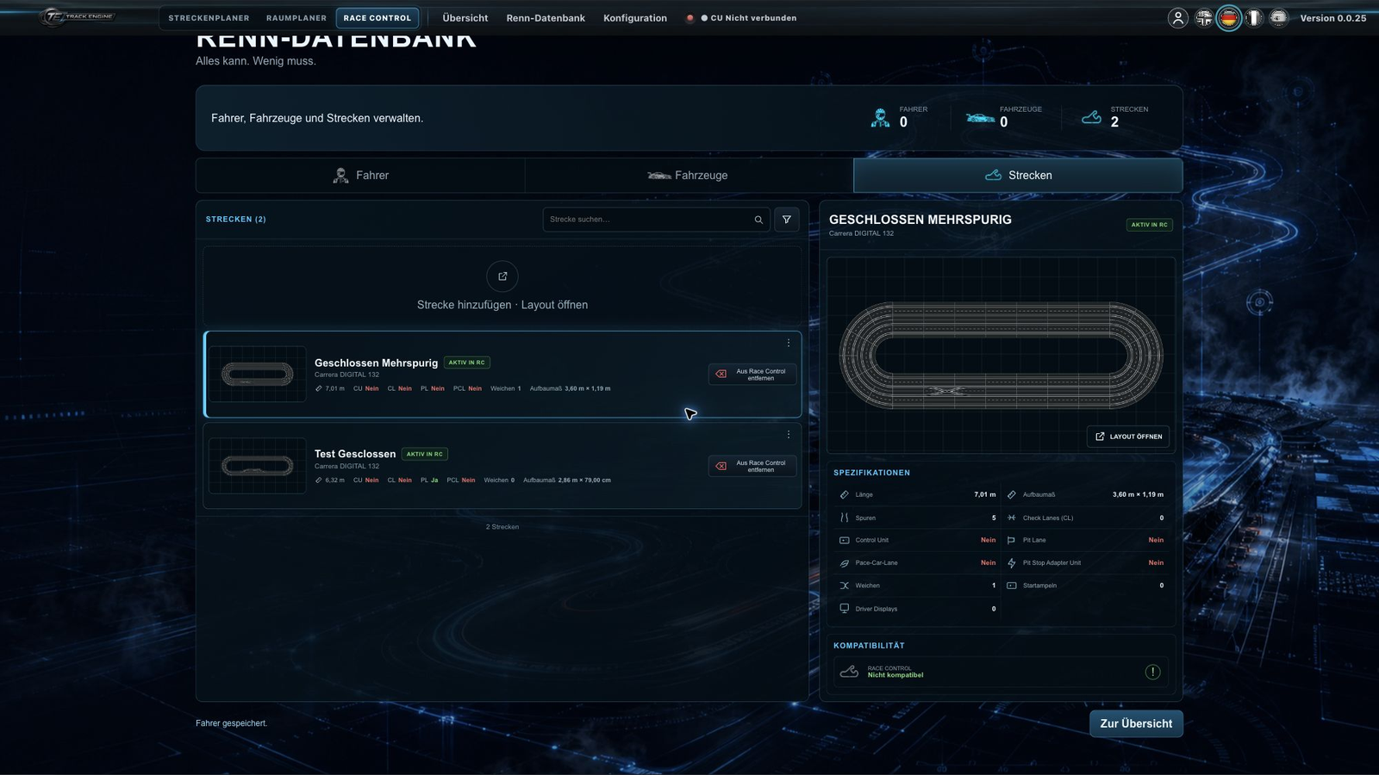The width and height of the screenshot is (1379, 775).
Task: Click the green warning icon in Kompatibilität
Action: (x=1152, y=672)
